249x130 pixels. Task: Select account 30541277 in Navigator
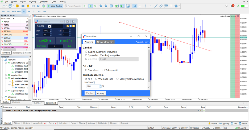21,84
